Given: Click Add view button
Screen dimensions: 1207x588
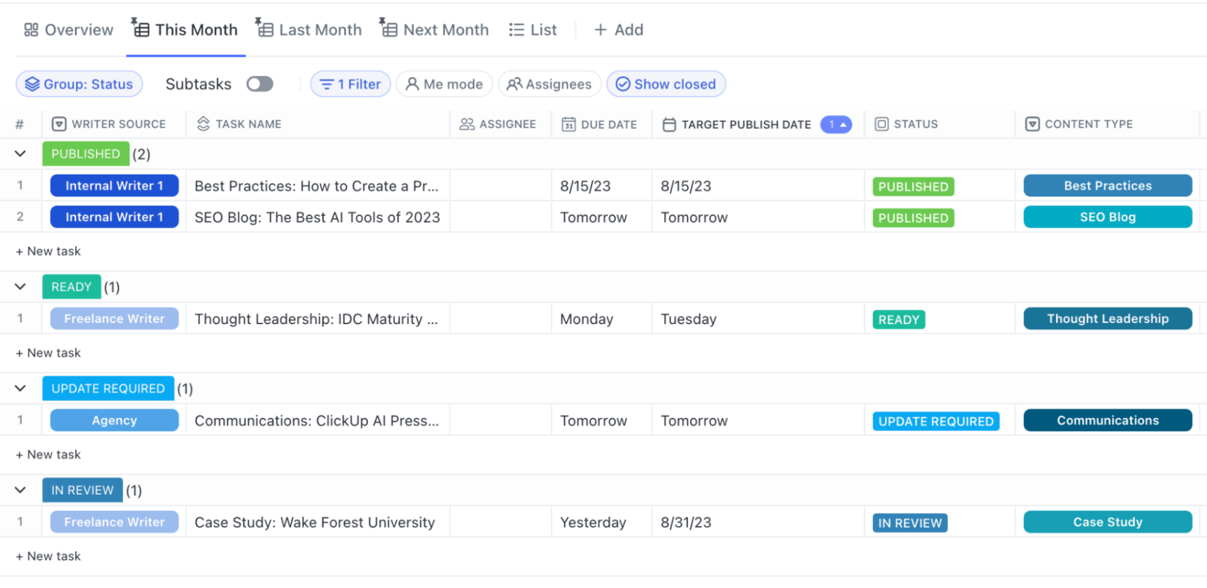Looking at the screenshot, I should 619,30.
